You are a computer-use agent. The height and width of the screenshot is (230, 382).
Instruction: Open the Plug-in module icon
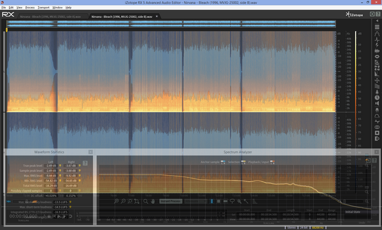377,109
